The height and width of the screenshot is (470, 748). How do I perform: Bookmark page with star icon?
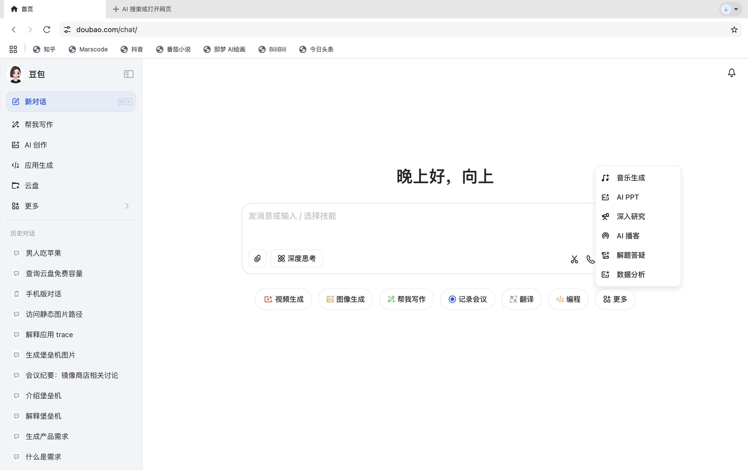pos(734,30)
